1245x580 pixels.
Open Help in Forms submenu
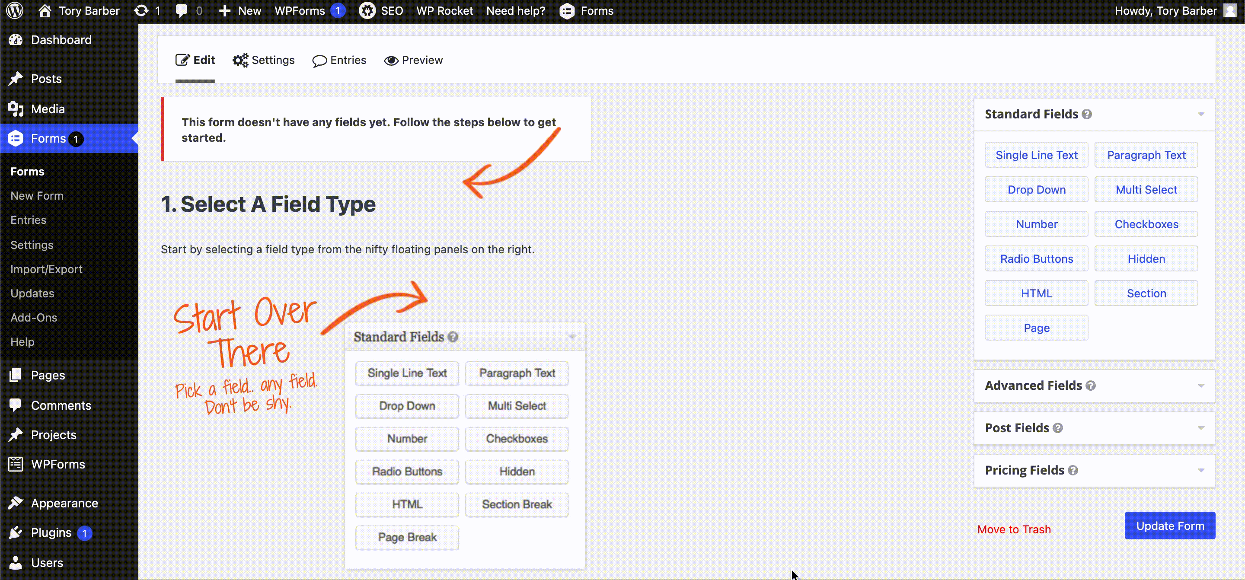coord(22,342)
